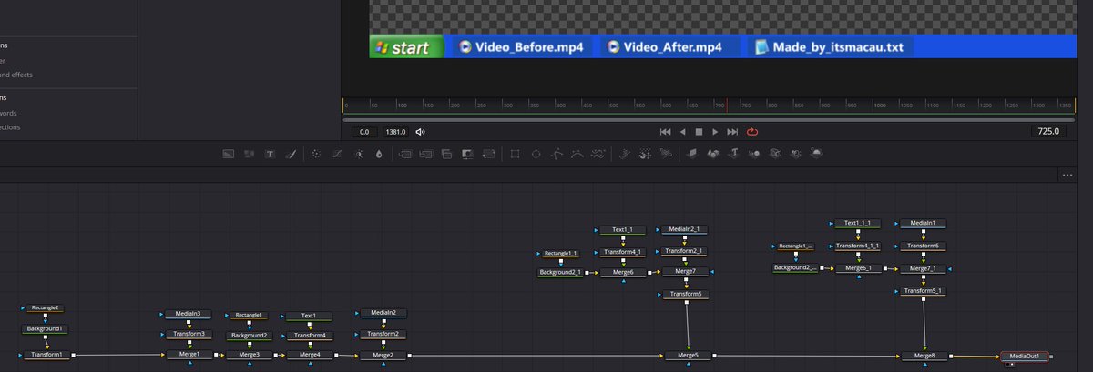Add a Spot Light node from toolbar
The image size is (1093, 372).
tap(796, 154)
